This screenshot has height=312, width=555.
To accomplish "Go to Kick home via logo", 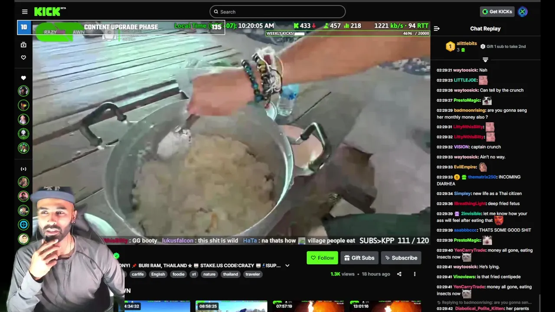I will click(50, 12).
